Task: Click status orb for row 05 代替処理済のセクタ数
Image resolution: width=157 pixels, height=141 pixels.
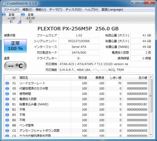Action: coord(7,89)
